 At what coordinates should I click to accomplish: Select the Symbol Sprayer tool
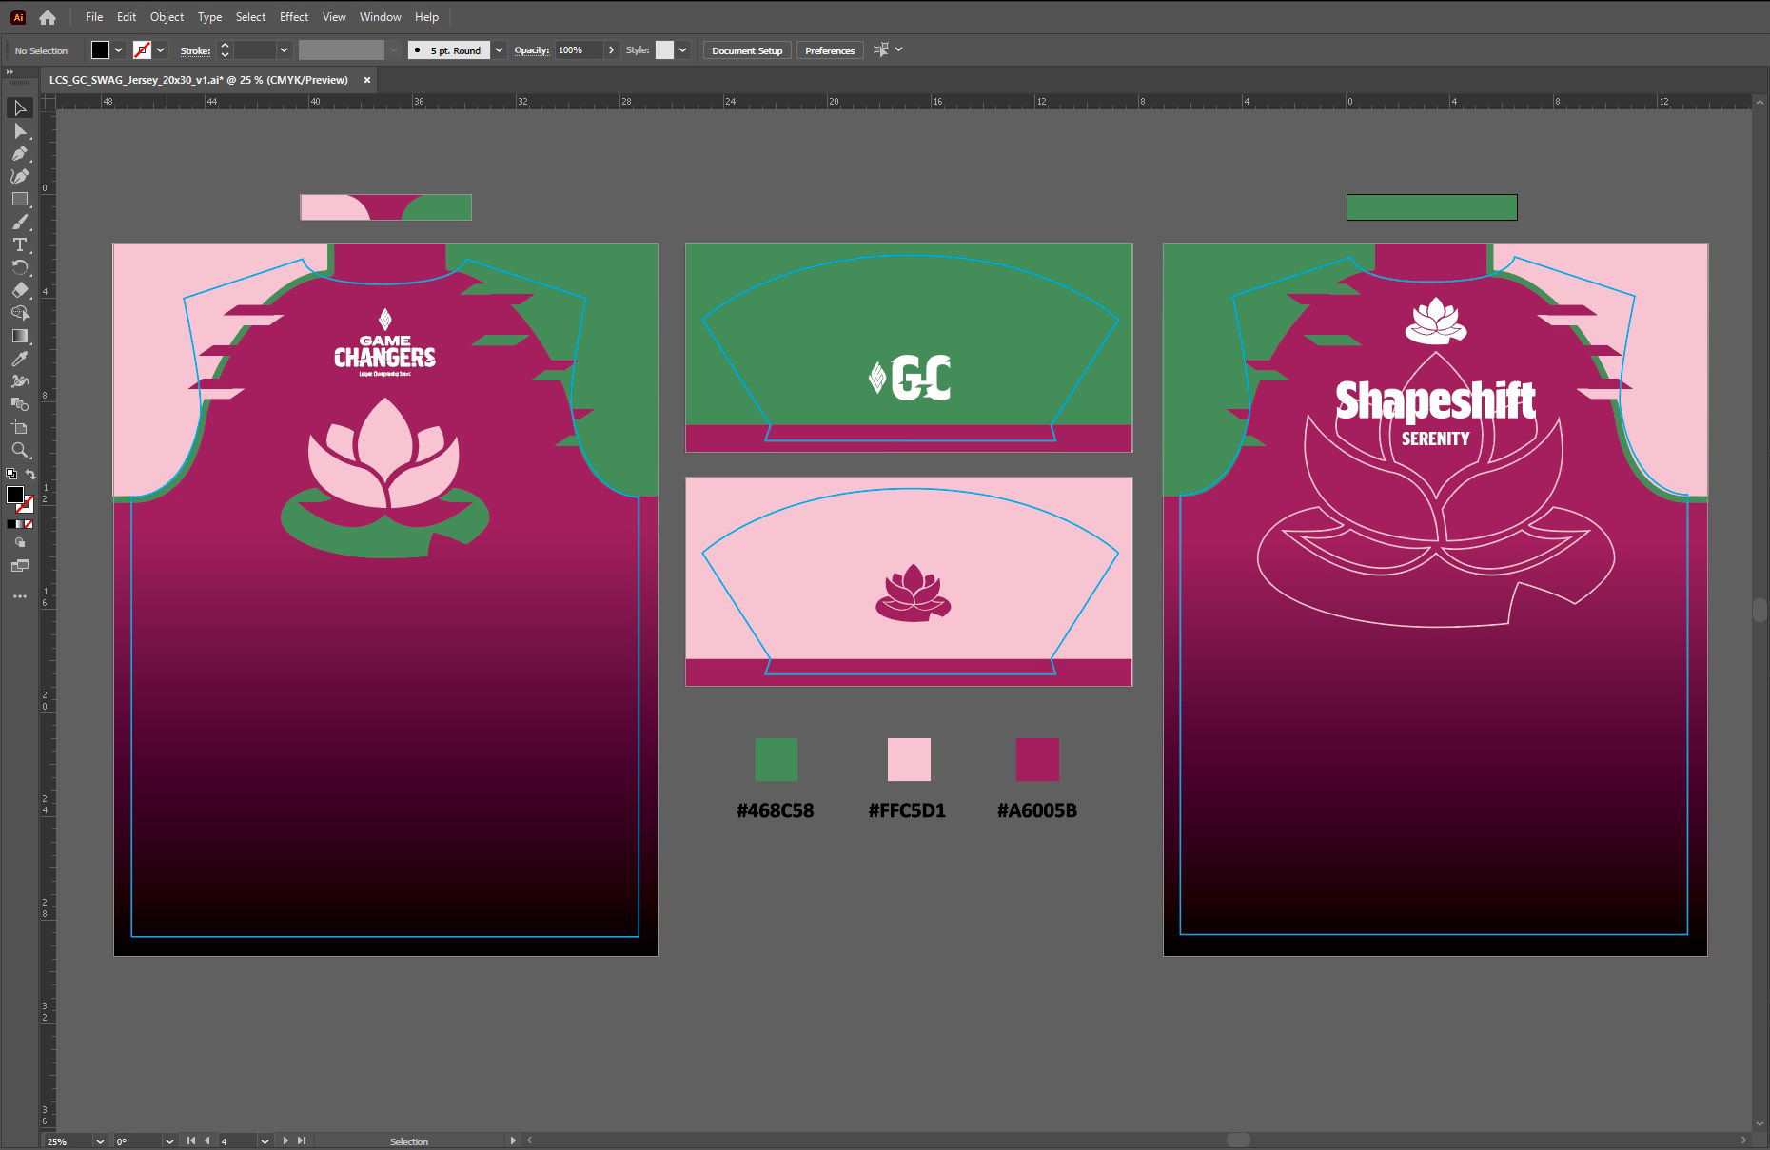[x=20, y=381]
